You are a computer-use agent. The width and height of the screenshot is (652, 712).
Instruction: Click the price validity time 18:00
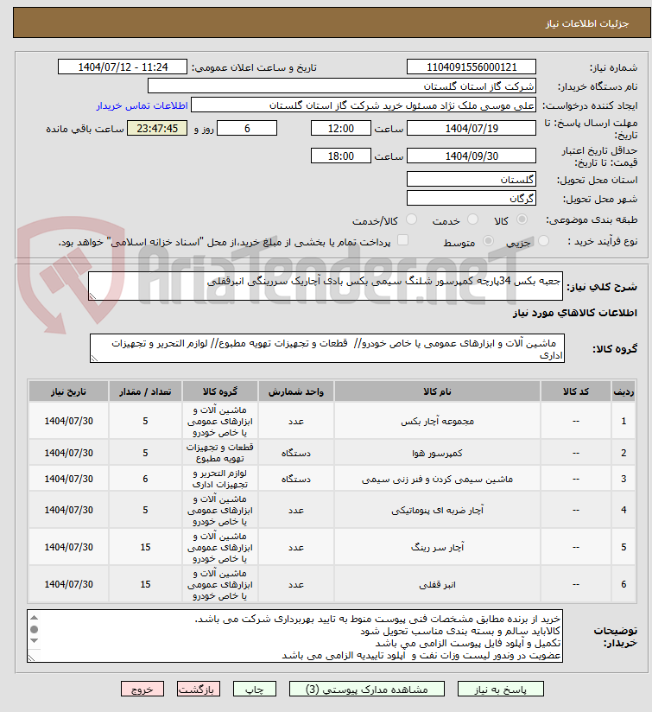pos(341,156)
